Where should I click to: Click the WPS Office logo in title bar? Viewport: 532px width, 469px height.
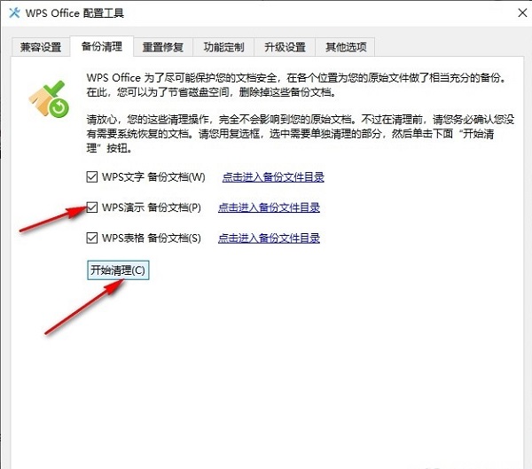[15, 15]
